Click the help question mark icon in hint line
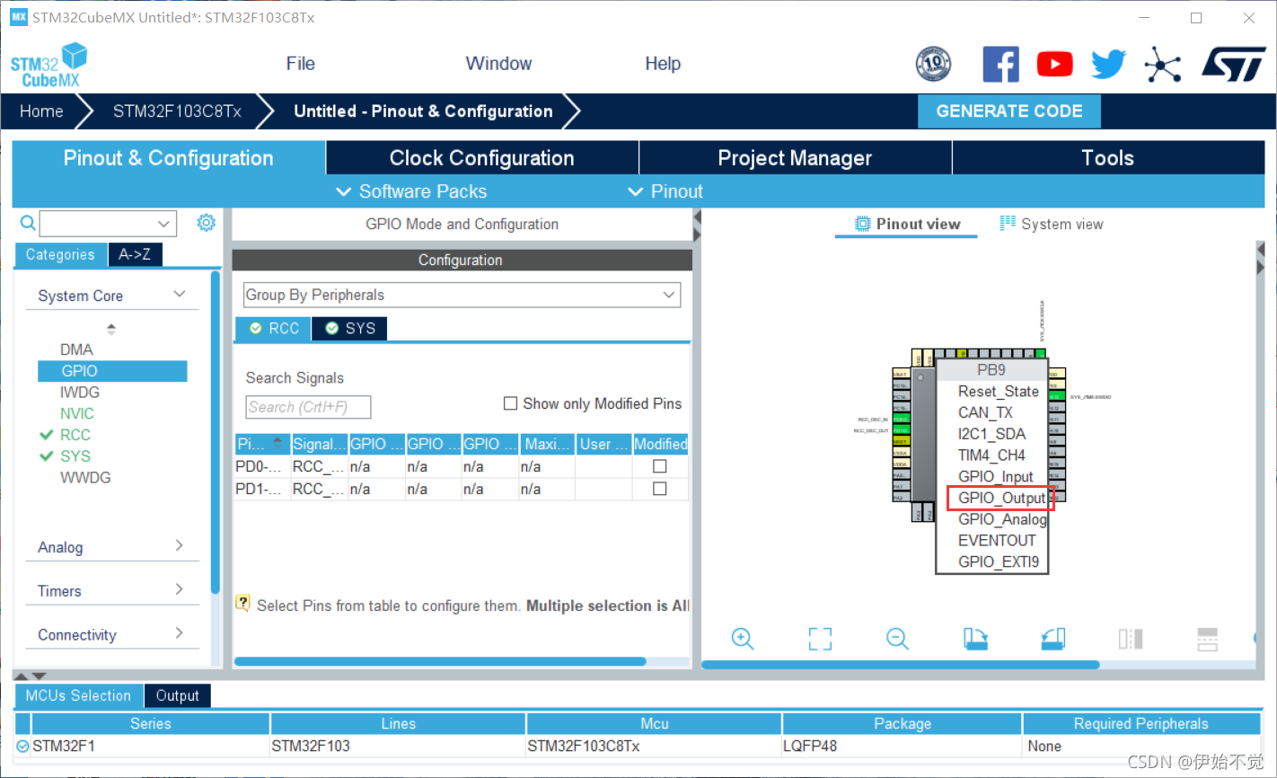1277x778 pixels. pos(242,603)
